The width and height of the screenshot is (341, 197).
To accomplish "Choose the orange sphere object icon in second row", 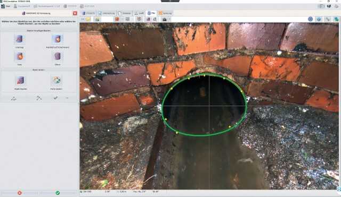I will (x=20, y=56).
